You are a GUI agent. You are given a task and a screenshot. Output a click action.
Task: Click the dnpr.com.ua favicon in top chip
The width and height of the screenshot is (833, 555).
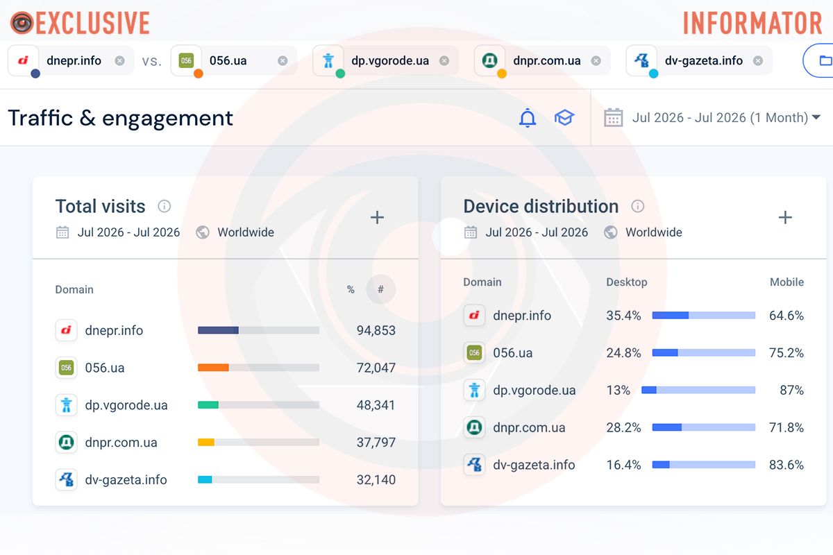point(490,60)
